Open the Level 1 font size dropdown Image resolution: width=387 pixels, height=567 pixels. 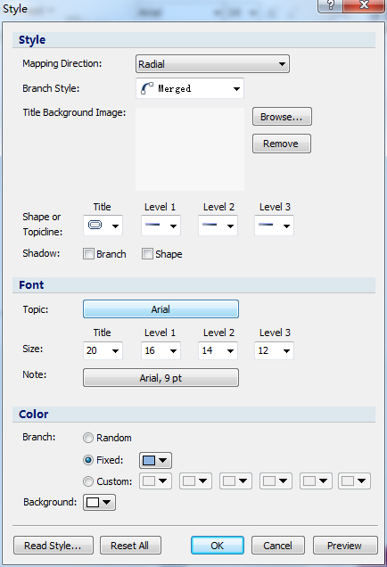[161, 350]
